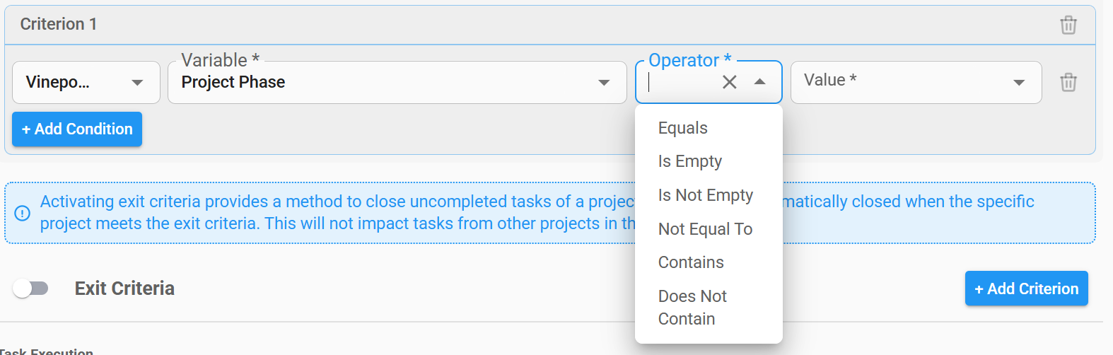1113x355 pixels.
Task: Select Does Not Contain option
Action: pos(692,308)
